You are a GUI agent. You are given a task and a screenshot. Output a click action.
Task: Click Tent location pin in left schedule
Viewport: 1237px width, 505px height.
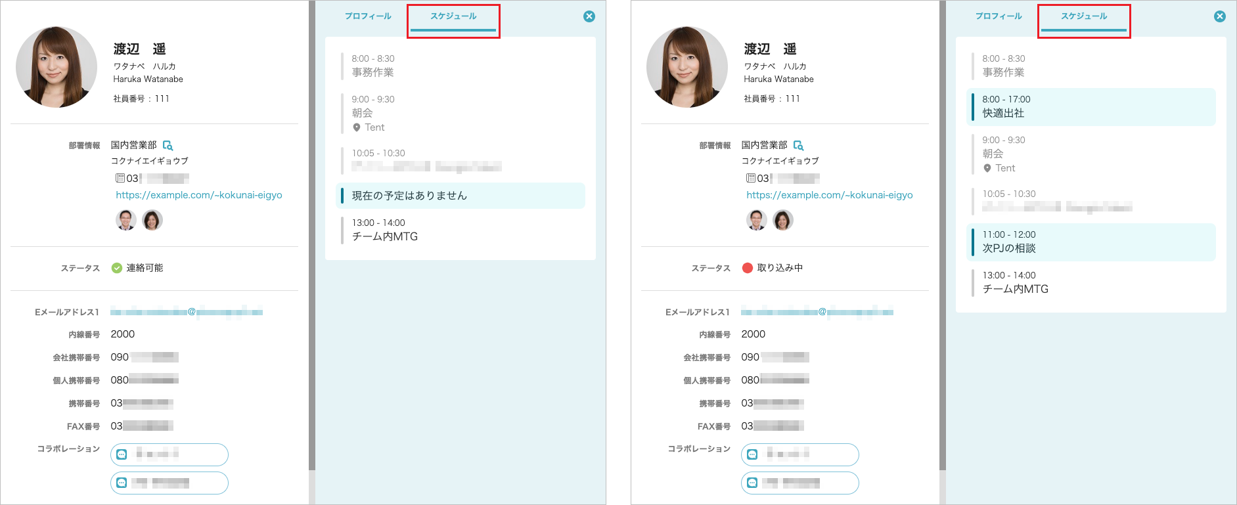357,127
